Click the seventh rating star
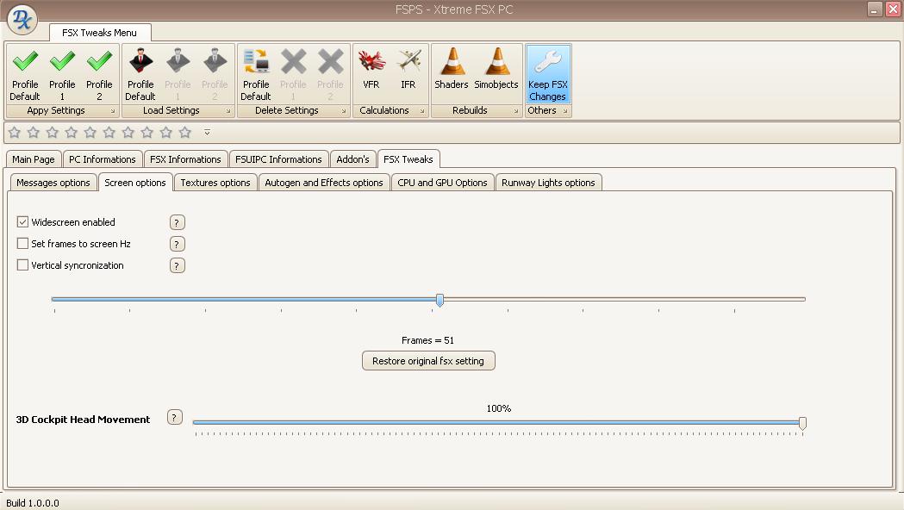Viewport: 904px width, 510px height. pyautogui.click(x=128, y=133)
